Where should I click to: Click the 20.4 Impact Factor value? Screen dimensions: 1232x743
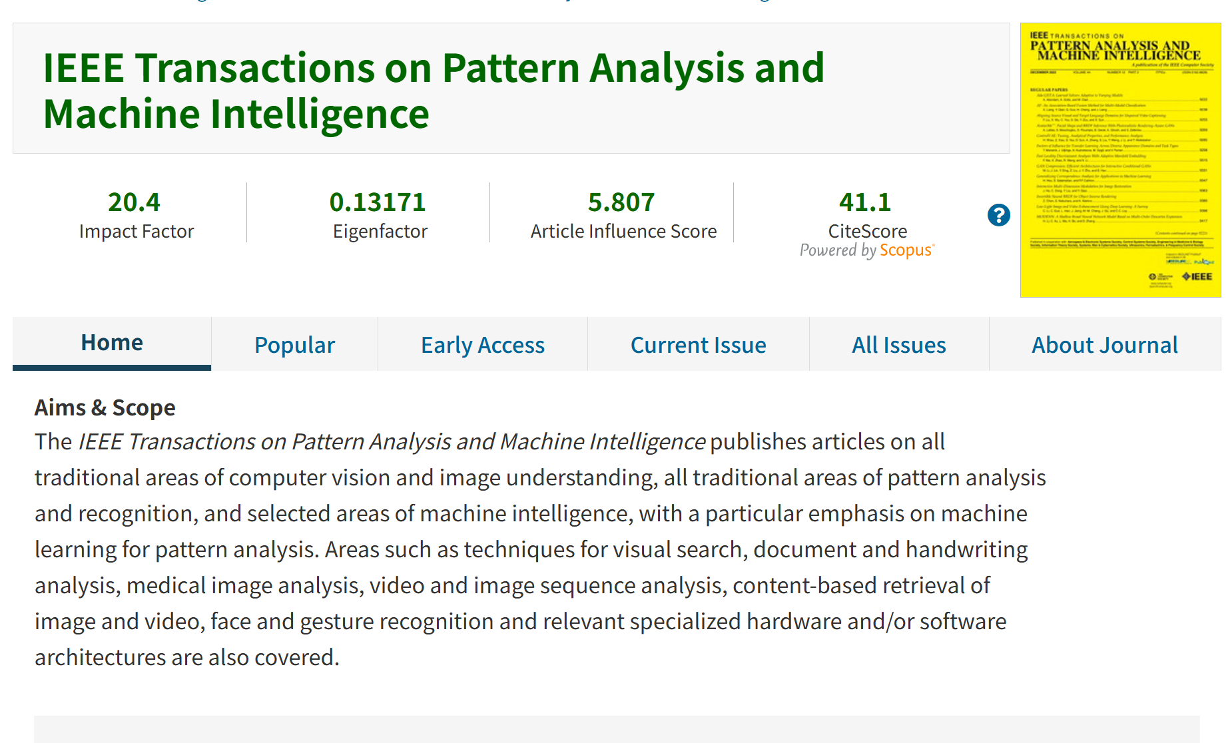pos(134,202)
